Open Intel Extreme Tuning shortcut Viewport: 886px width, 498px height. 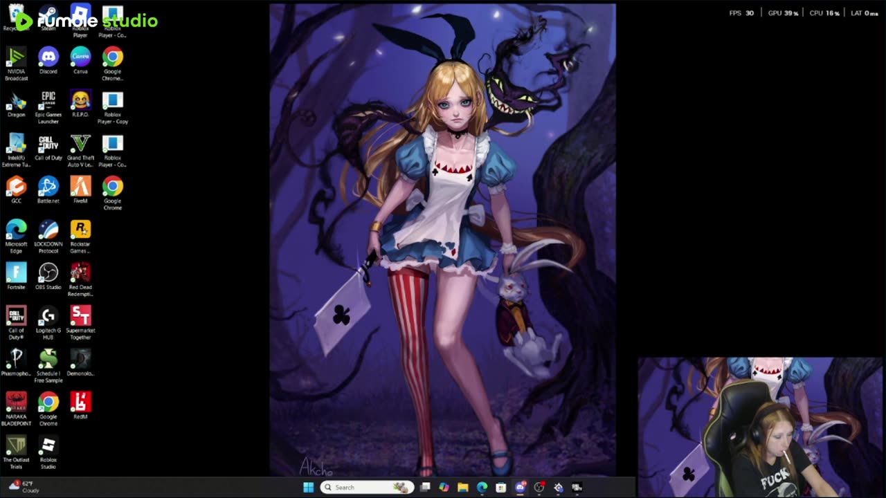pyautogui.click(x=16, y=151)
